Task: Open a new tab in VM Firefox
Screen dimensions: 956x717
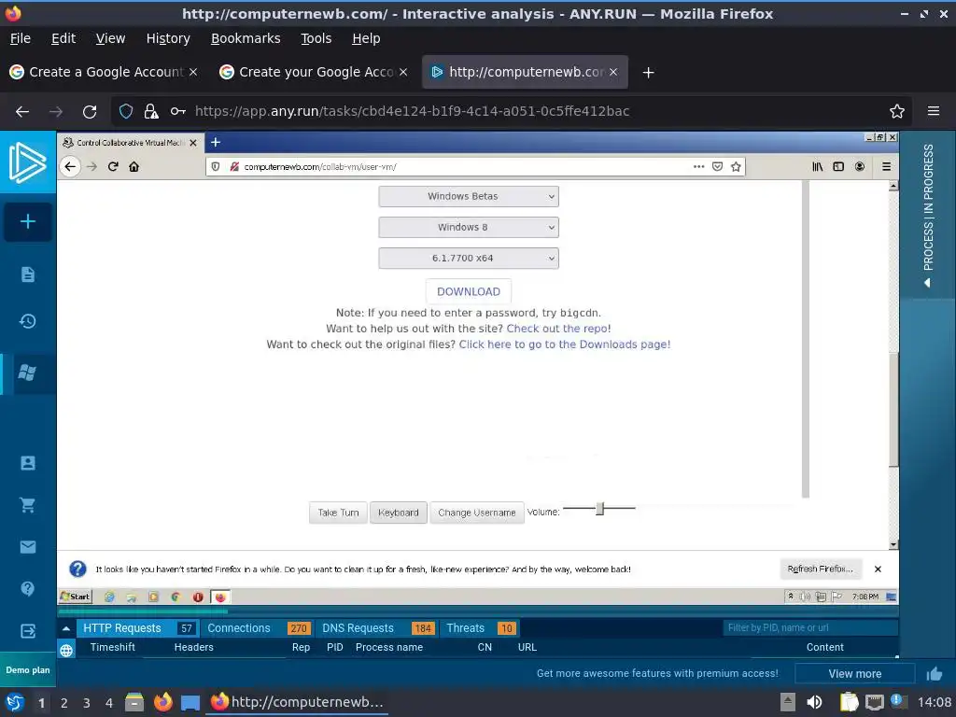Action: [x=216, y=142]
